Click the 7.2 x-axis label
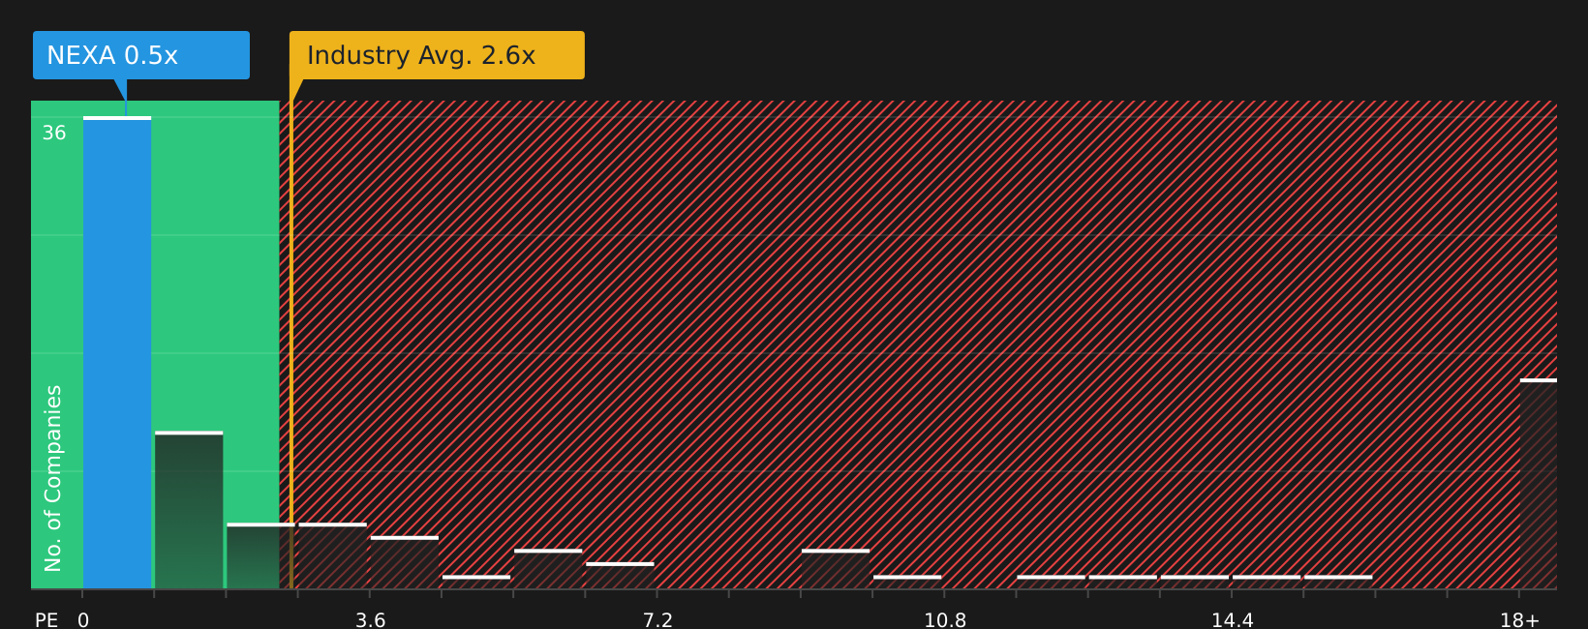The height and width of the screenshot is (629, 1588). click(x=657, y=620)
